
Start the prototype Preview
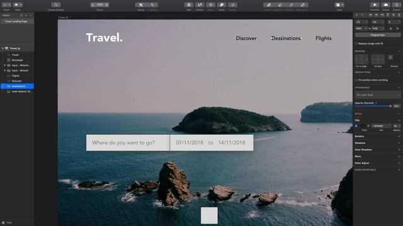[375, 5]
